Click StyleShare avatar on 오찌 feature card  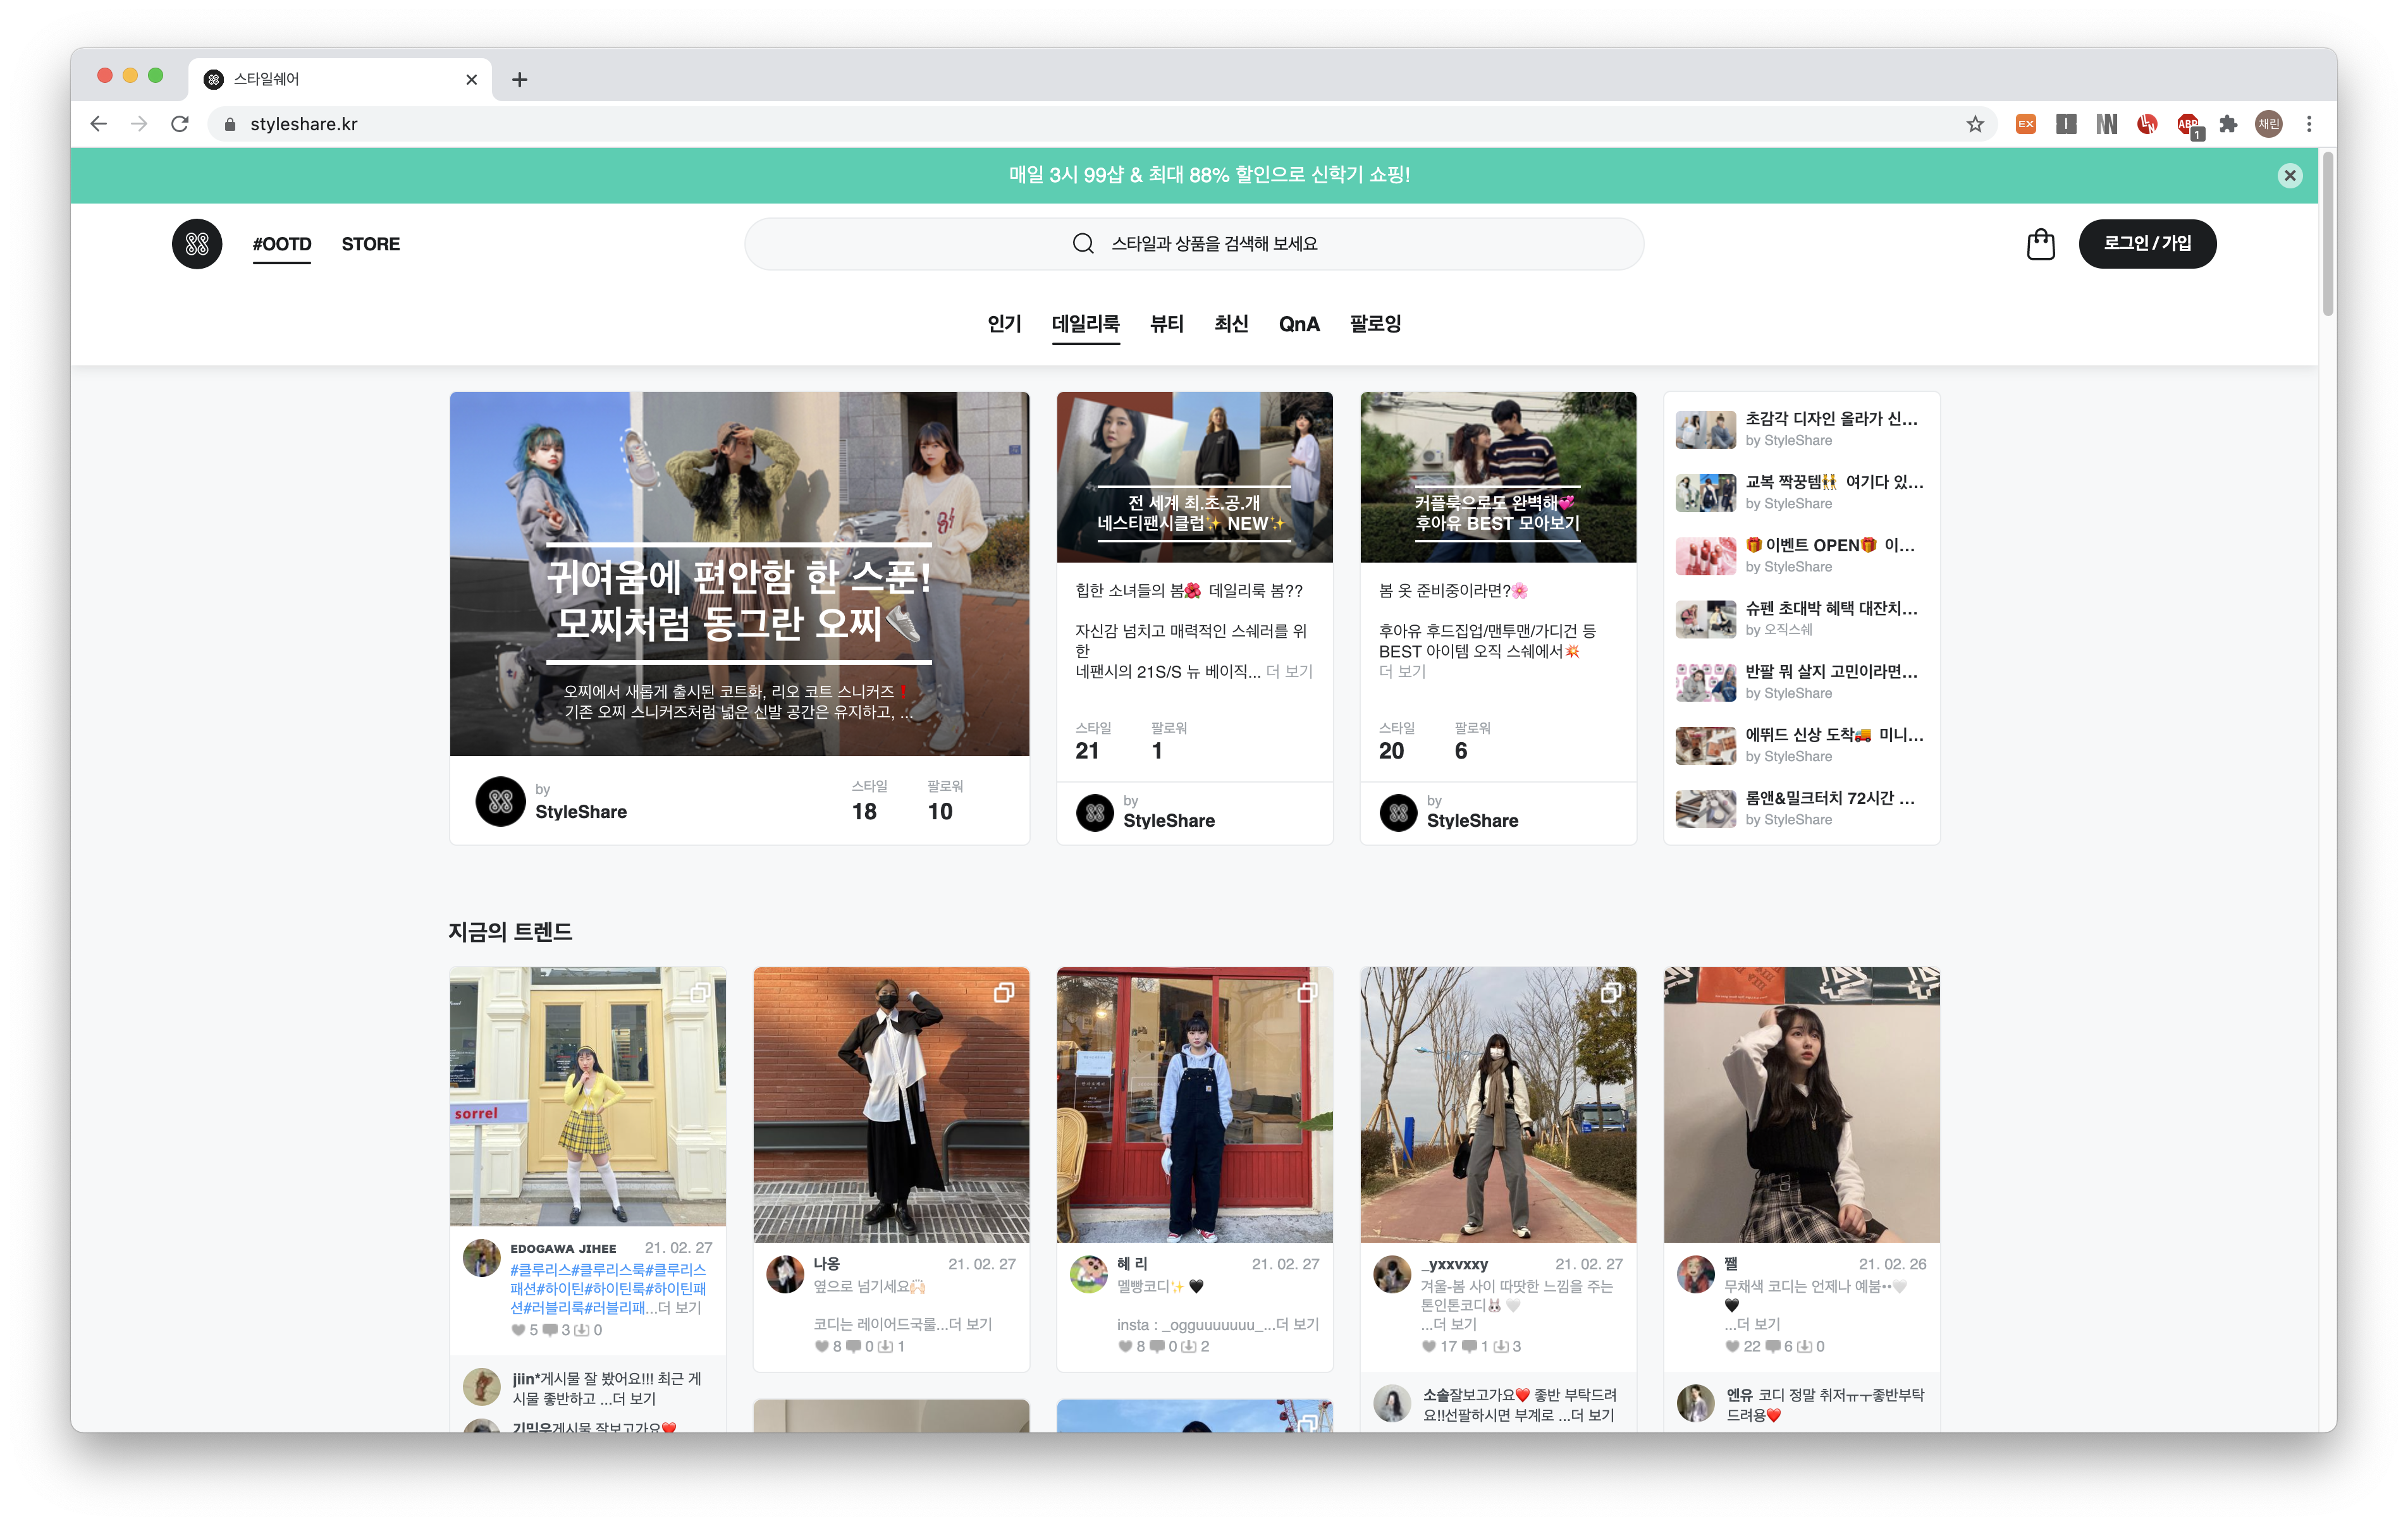tap(500, 801)
